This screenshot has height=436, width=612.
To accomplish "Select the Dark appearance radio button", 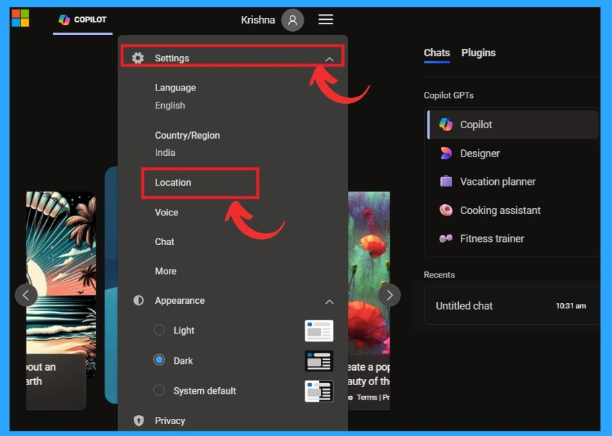I will click(x=159, y=360).
